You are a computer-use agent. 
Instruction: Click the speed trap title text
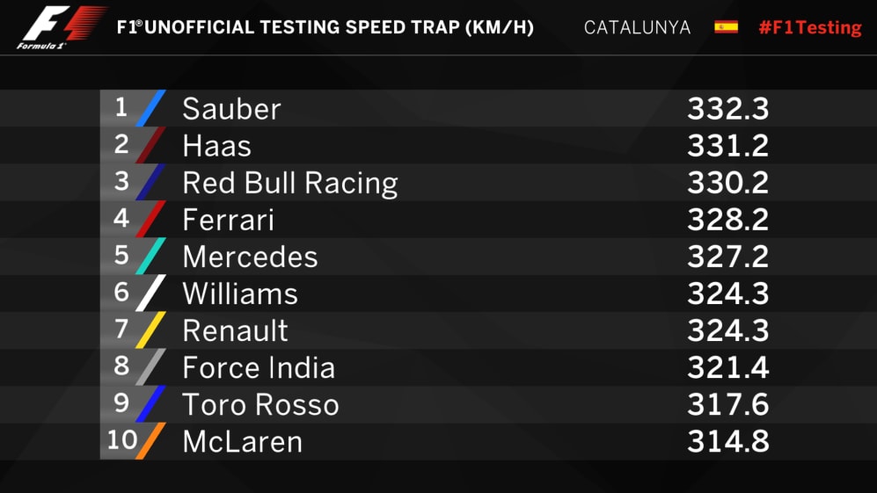pyautogui.click(x=325, y=27)
